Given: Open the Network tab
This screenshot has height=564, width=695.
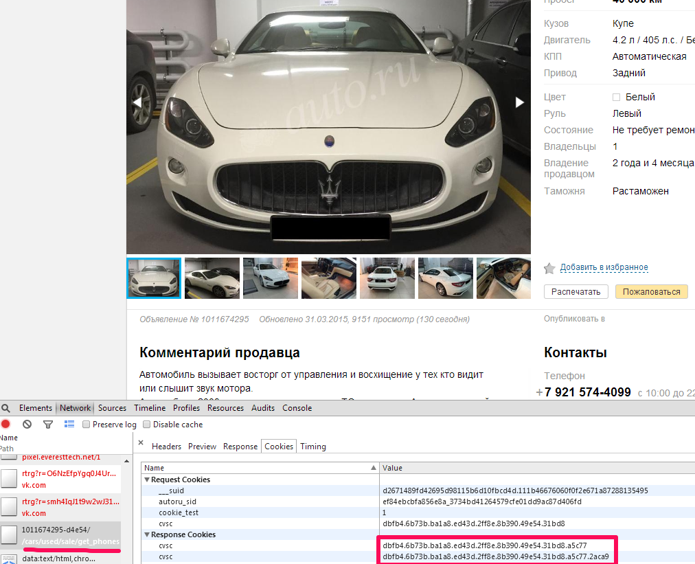Looking at the screenshot, I should pyautogui.click(x=76, y=408).
